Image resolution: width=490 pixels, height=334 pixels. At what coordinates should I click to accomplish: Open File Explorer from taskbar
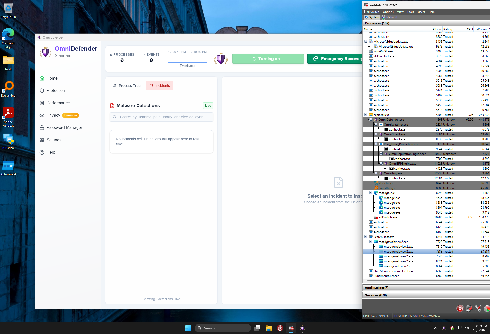[269, 328]
